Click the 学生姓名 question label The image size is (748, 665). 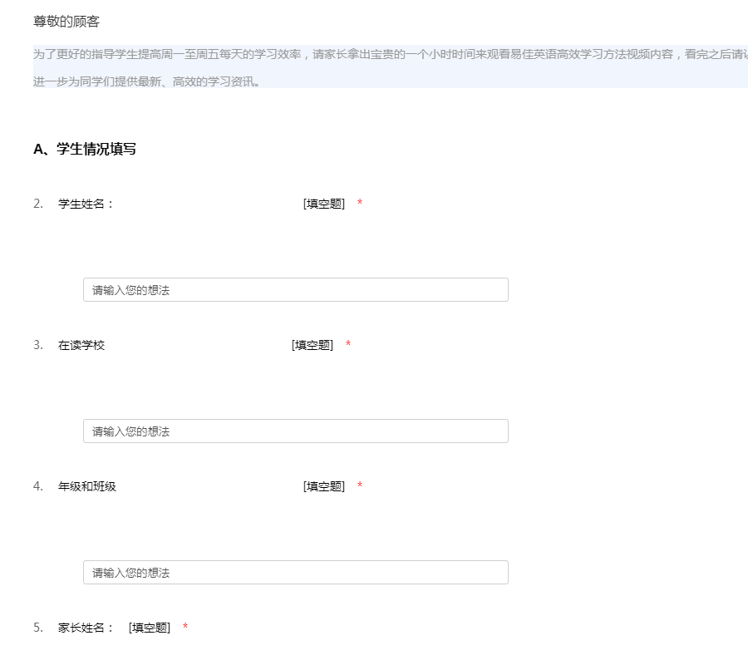[86, 204]
